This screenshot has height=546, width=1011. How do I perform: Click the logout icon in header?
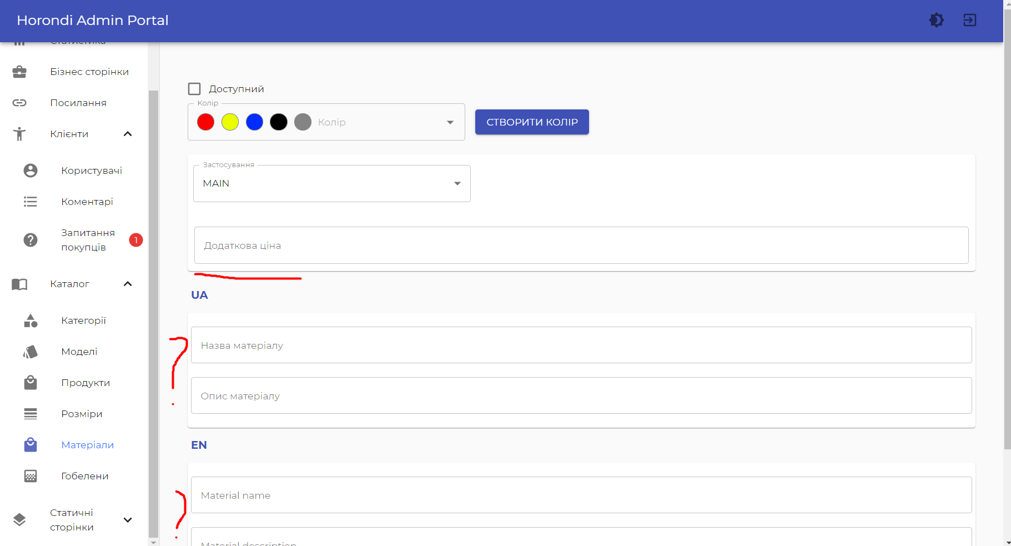[x=970, y=20]
